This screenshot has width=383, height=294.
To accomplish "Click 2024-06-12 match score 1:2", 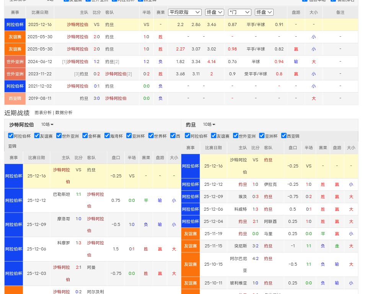I will [x=96, y=62].
